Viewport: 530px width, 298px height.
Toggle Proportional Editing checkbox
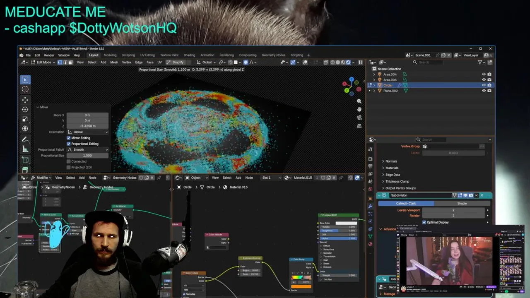point(69,144)
